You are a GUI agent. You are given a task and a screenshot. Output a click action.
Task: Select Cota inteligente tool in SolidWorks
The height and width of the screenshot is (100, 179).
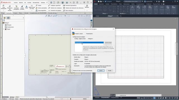[4, 7]
